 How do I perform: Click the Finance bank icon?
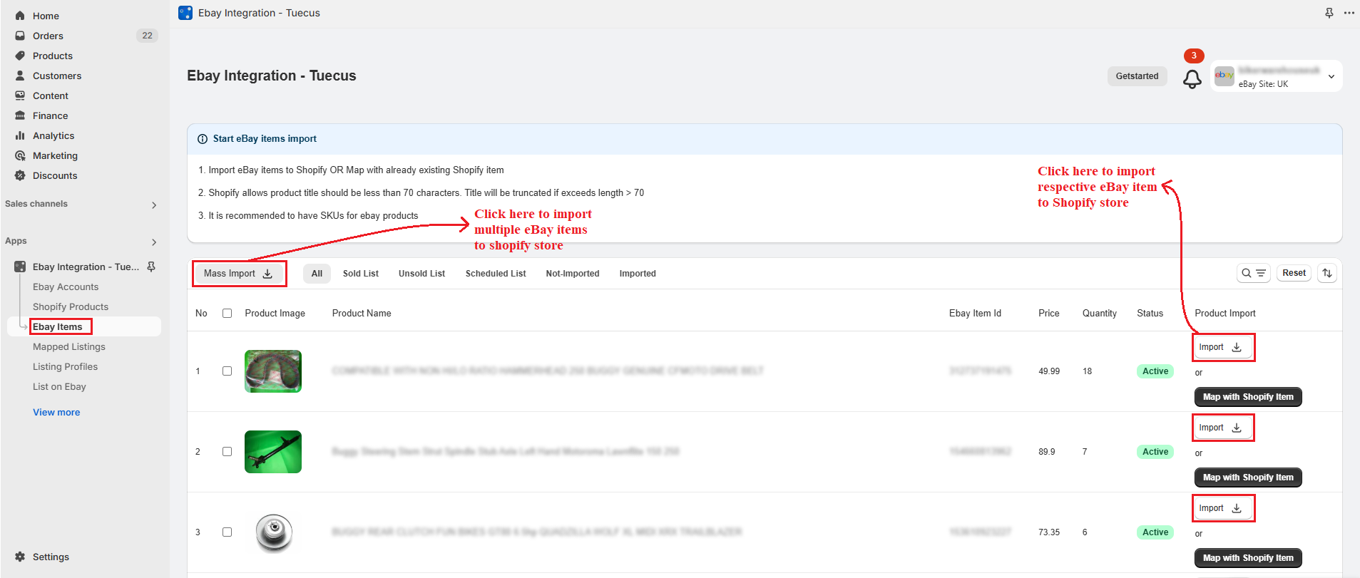point(20,115)
